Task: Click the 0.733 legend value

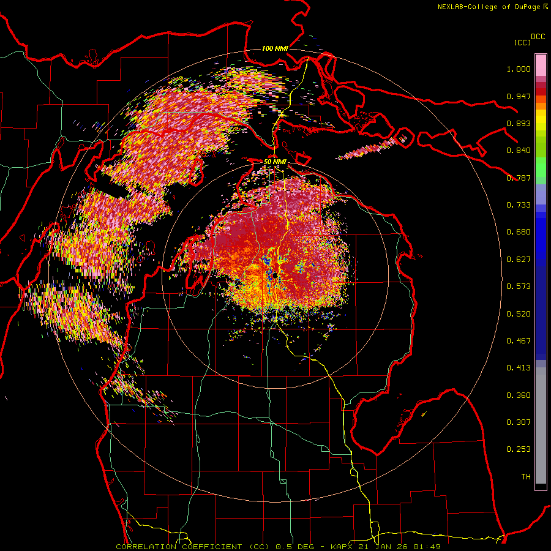Action: (519, 205)
